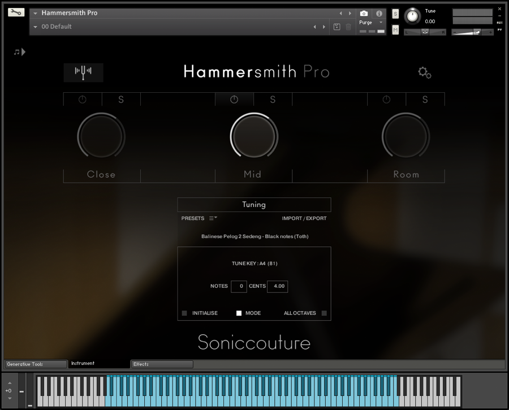Viewport: 509px width, 410px height.
Task: Click the CENTS value field
Action: [x=277, y=286]
